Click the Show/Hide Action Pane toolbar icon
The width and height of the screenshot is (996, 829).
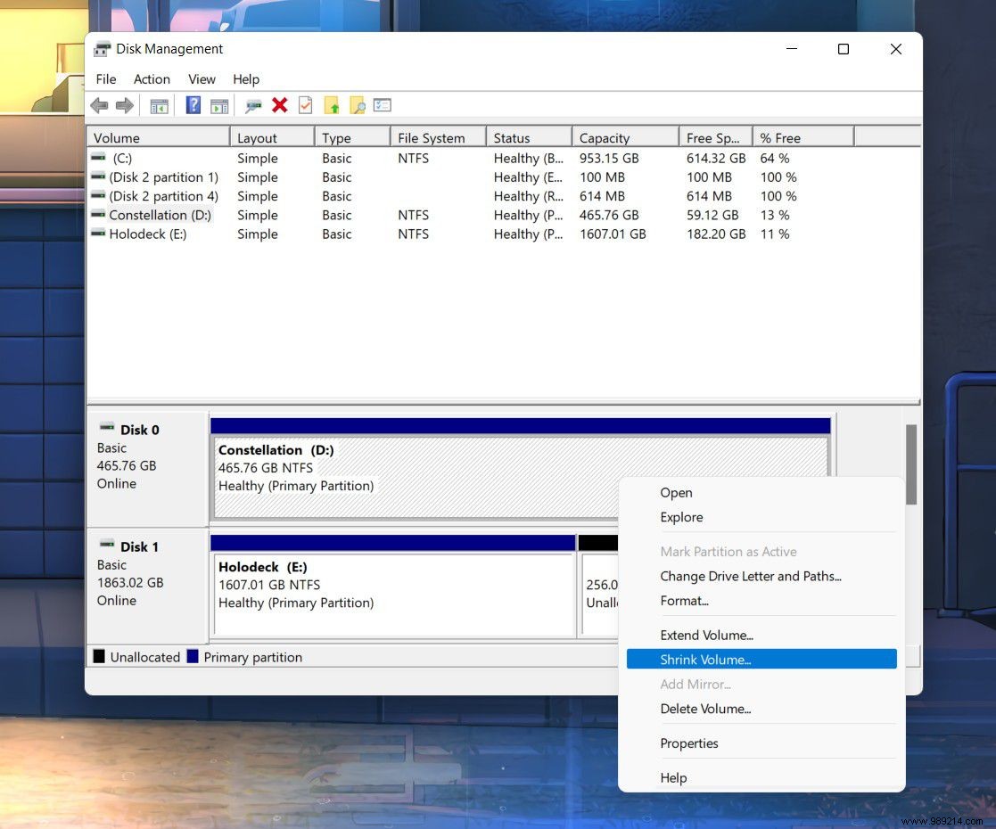(218, 105)
